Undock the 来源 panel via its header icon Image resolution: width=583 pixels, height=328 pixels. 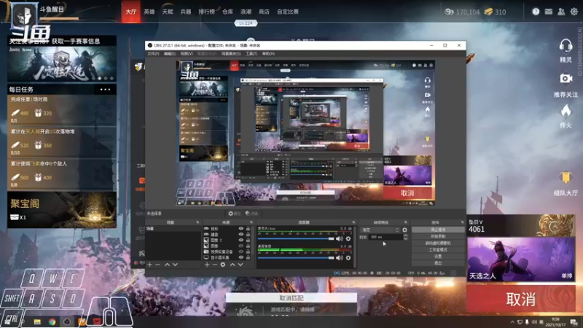pos(251,222)
